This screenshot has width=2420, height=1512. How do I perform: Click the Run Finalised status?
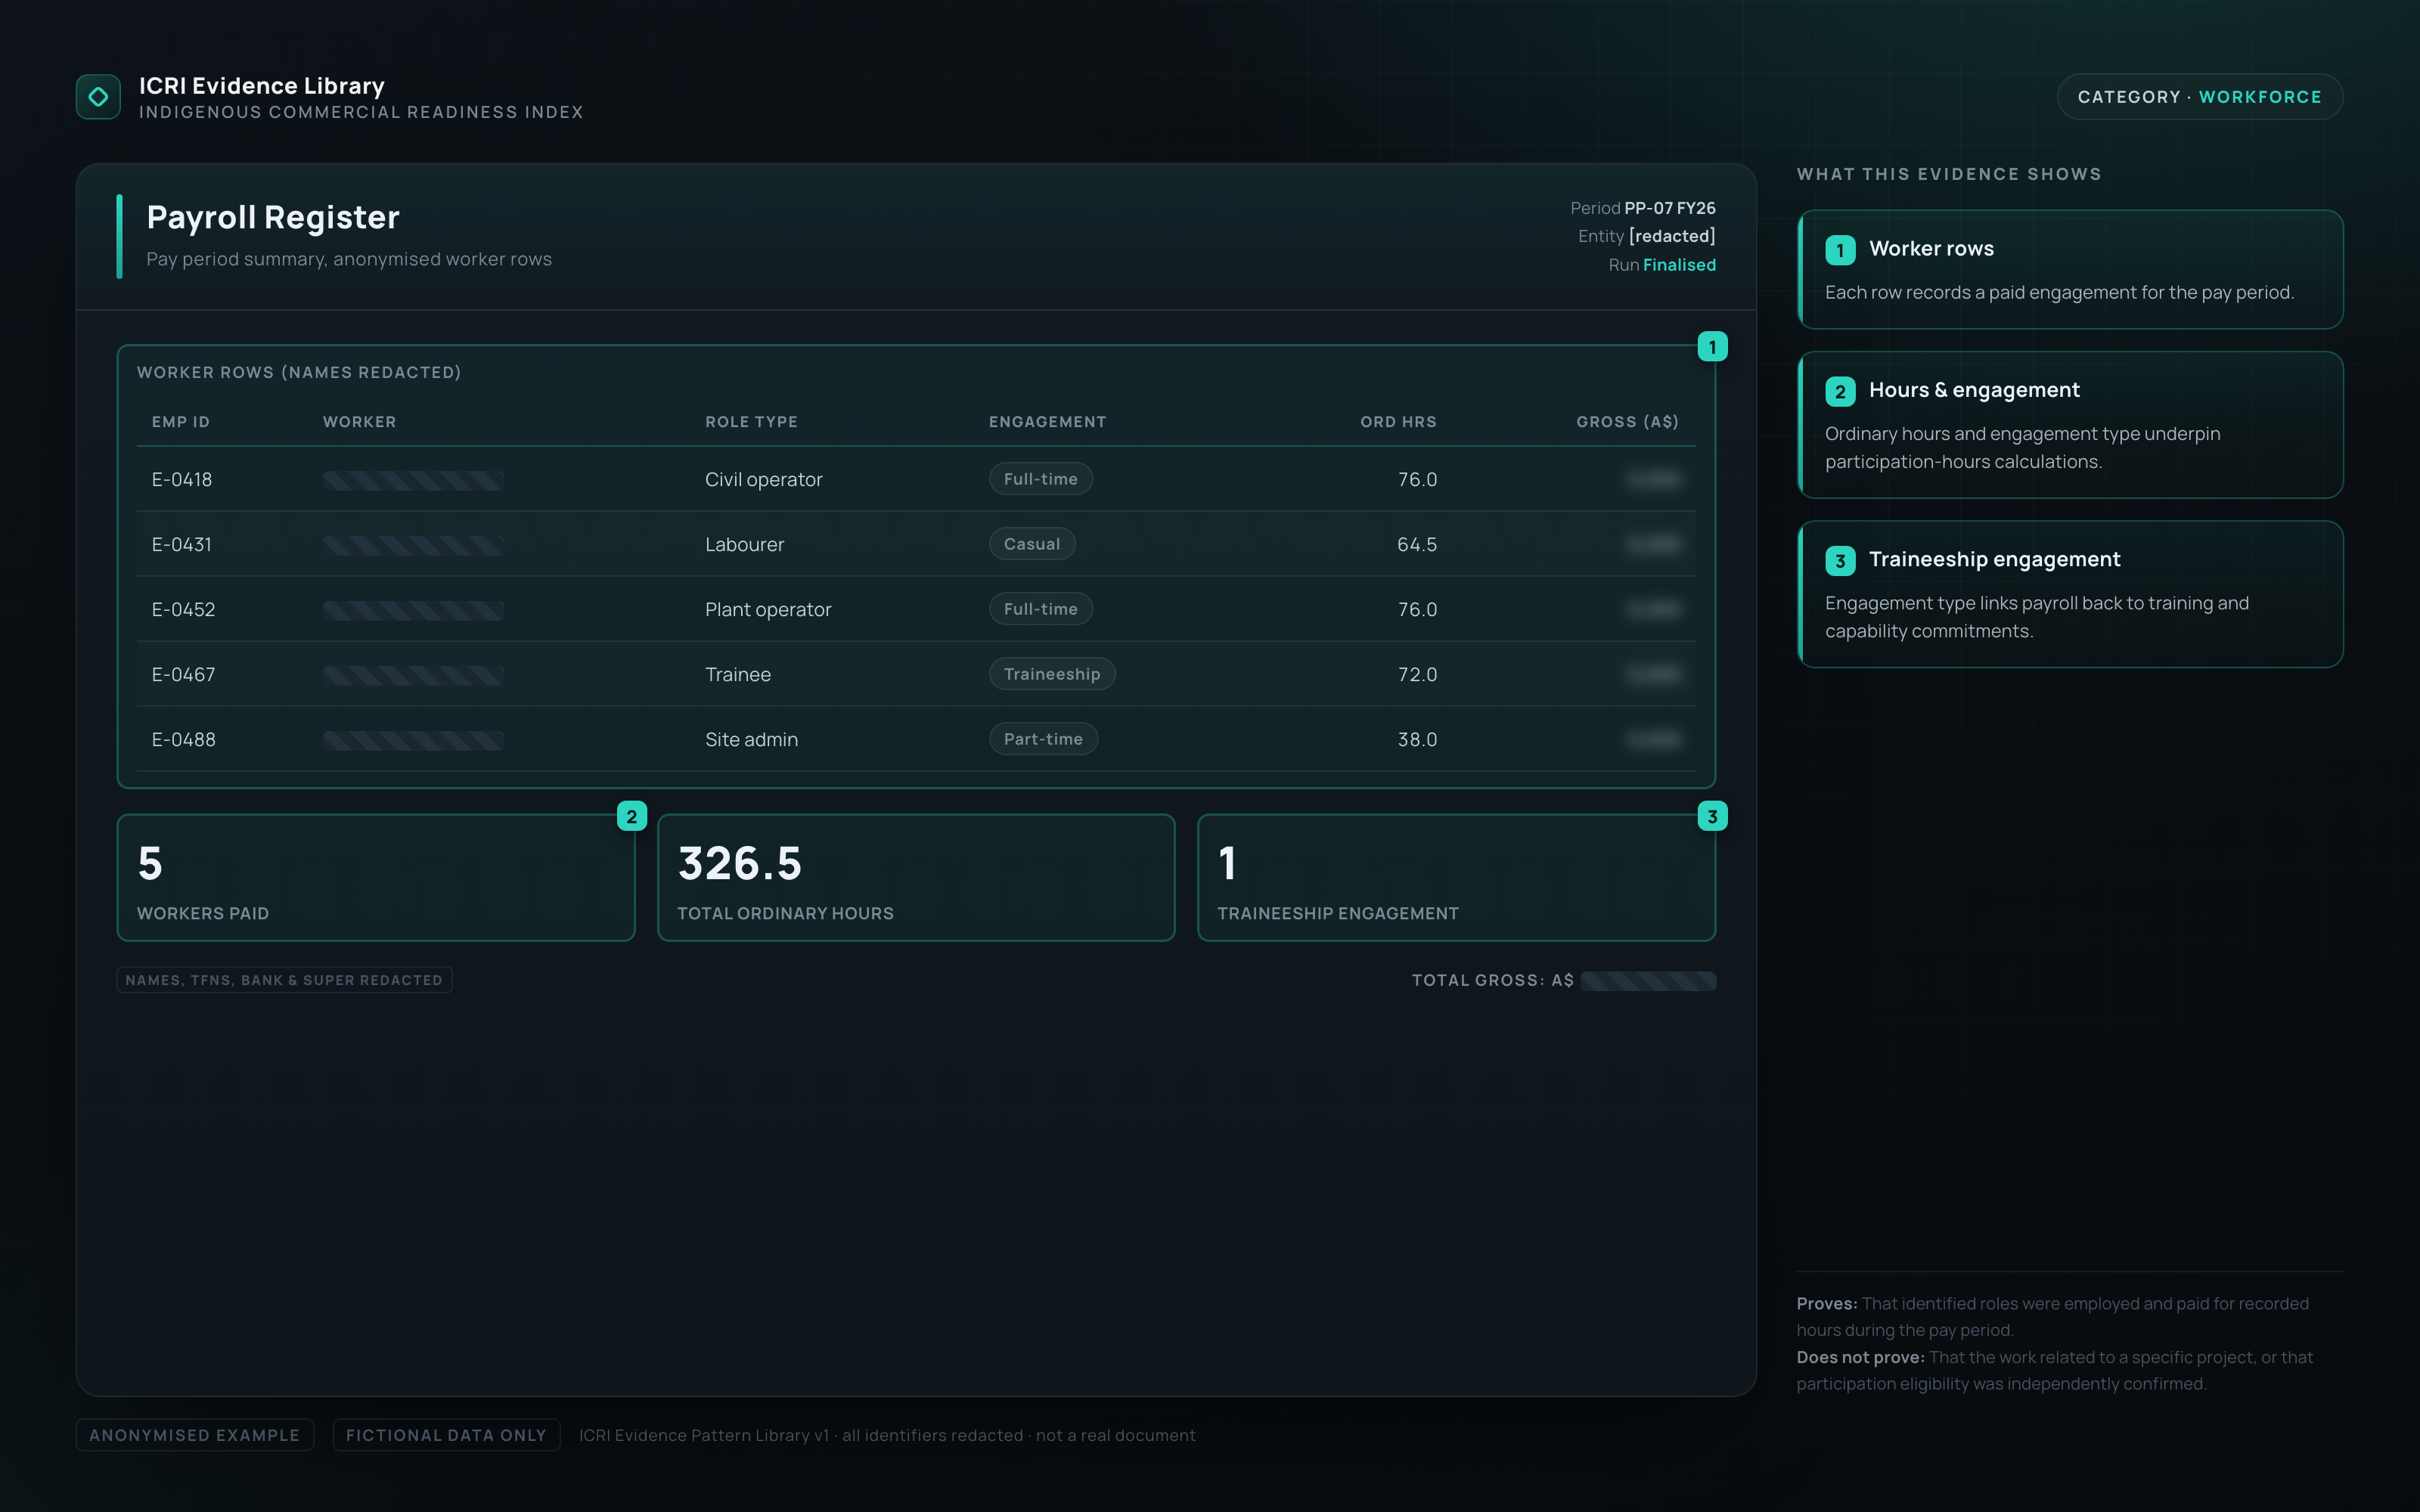click(x=1662, y=265)
